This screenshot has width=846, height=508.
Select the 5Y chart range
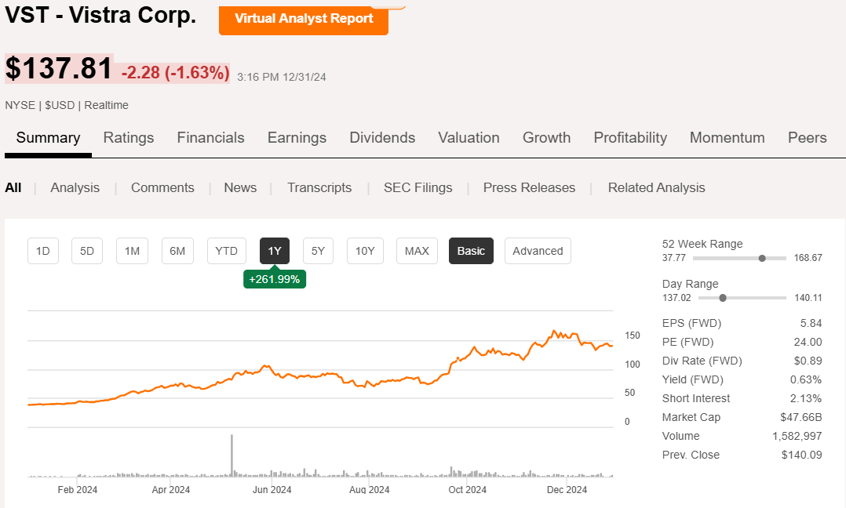pos(318,251)
